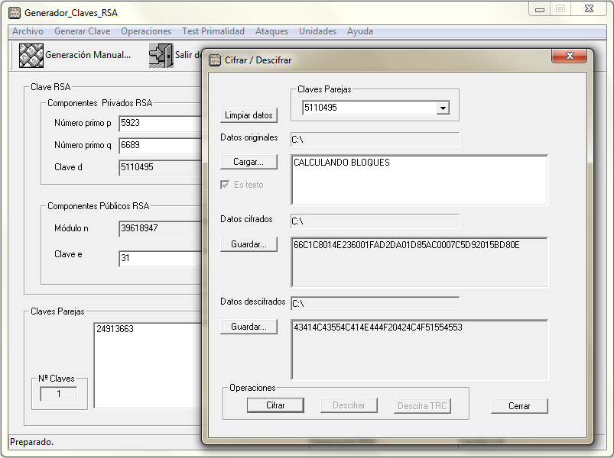
Task: Open the Operaciones menu
Action: pos(146,31)
